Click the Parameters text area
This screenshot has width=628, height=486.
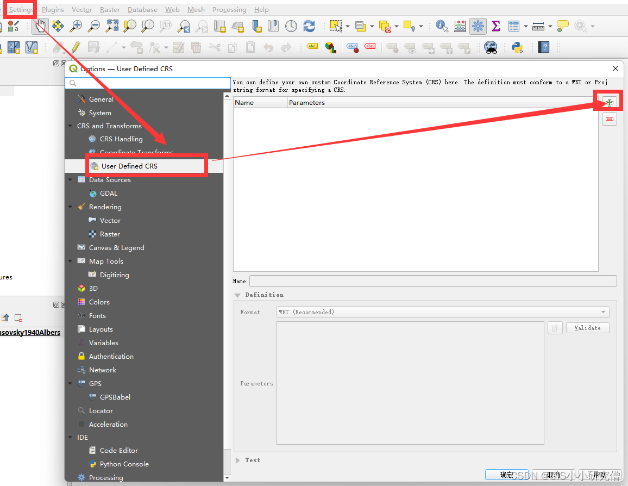(x=410, y=383)
